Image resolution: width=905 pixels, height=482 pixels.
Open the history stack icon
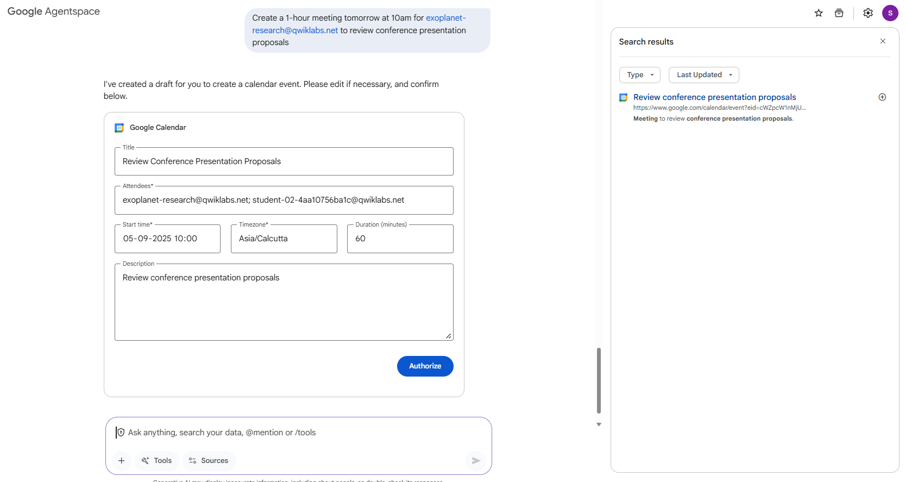coord(839,13)
